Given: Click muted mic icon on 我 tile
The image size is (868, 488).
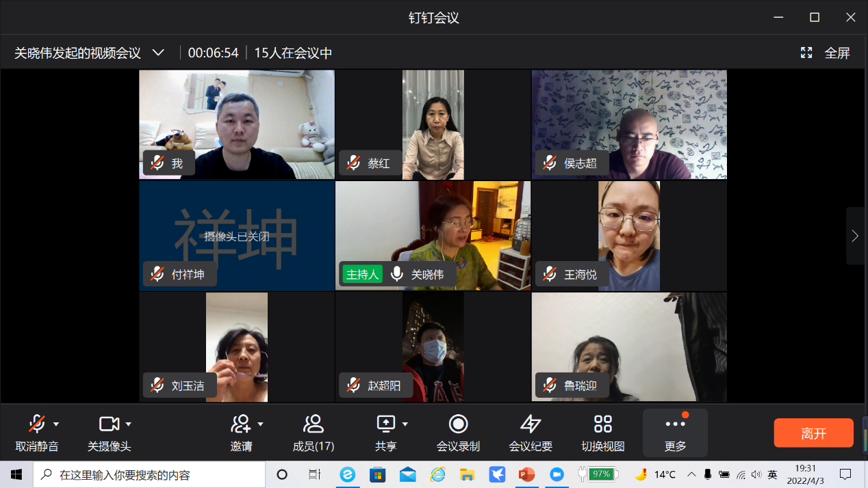Looking at the screenshot, I should tap(157, 163).
